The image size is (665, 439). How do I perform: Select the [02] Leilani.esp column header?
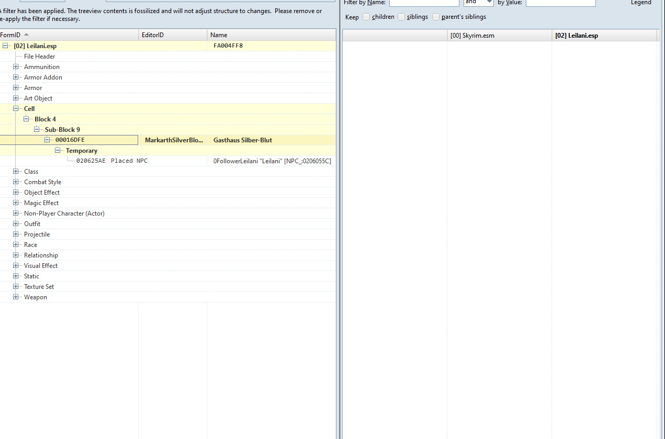pyautogui.click(x=603, y=36)
